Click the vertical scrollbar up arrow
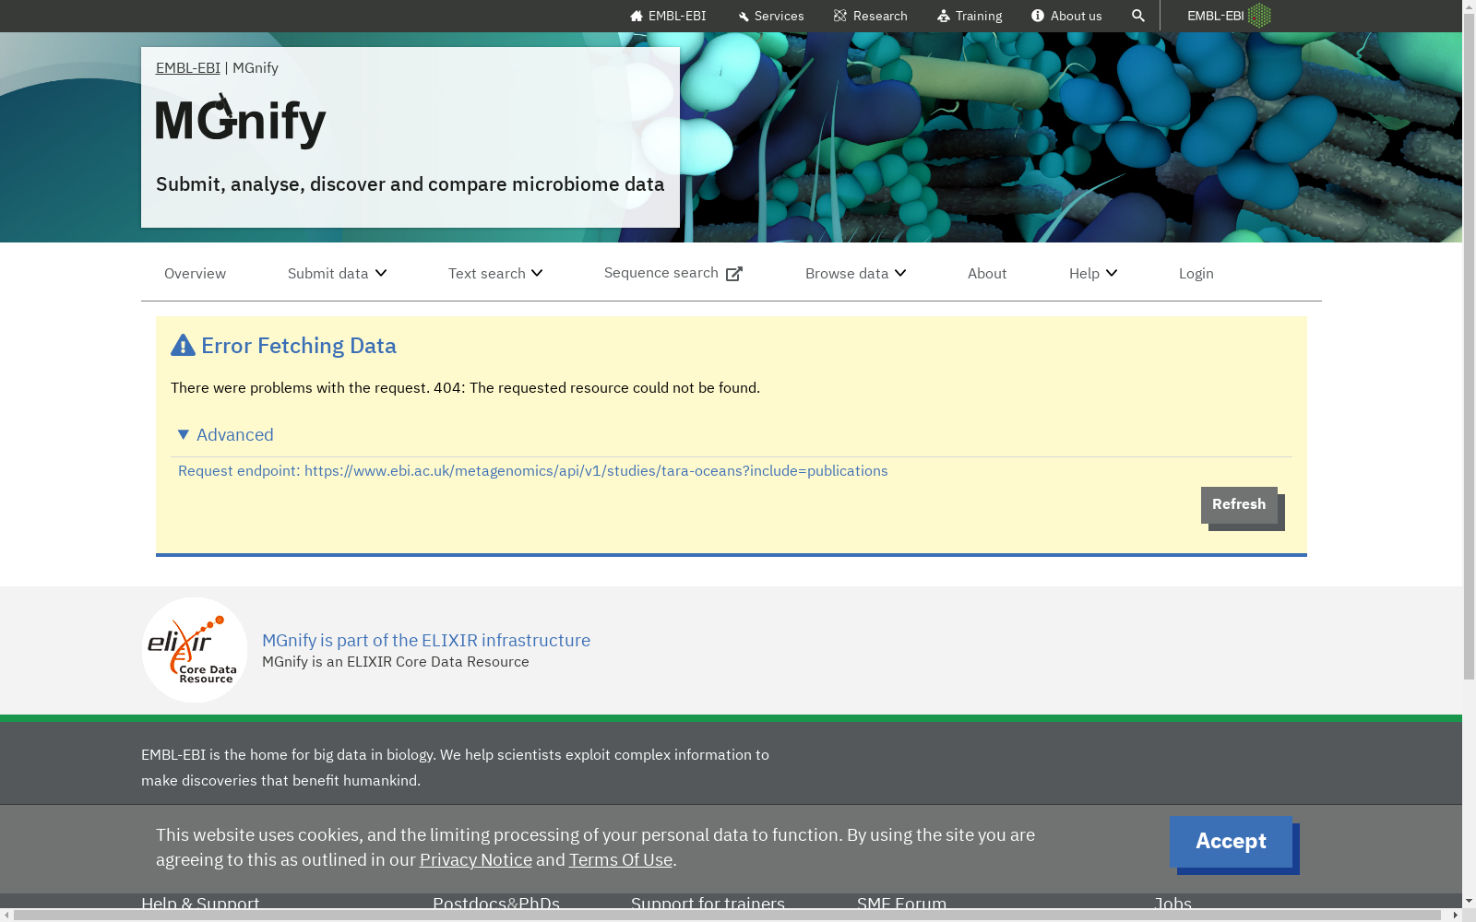 tap(1469, 6)
